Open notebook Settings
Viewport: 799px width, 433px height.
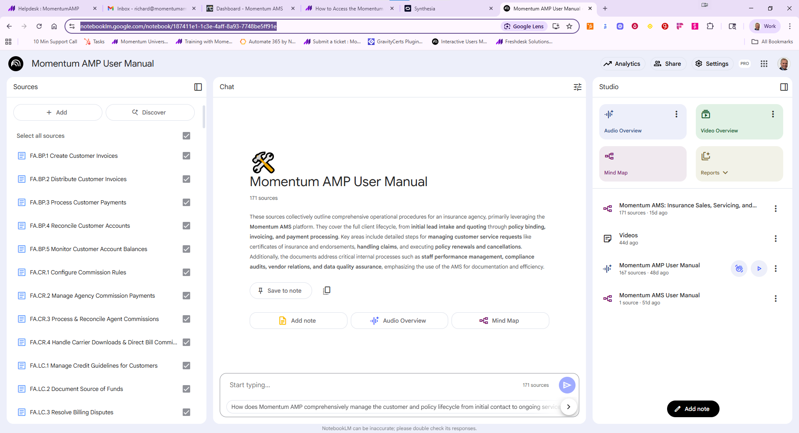click(712, 64)
